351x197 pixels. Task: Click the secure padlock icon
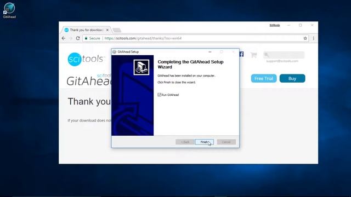pos(86,38)
